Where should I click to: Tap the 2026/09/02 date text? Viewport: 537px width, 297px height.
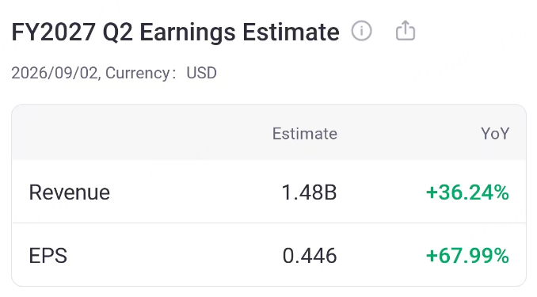pyautogui.click(x=55, y=73)
